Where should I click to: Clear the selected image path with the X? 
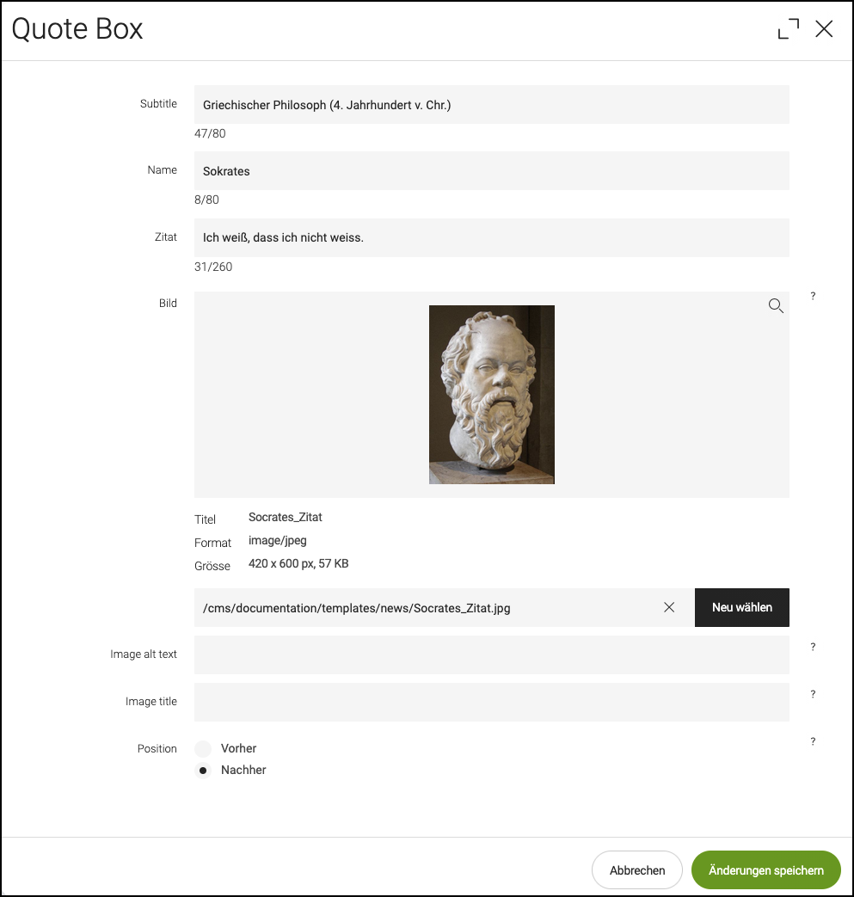click(x=669, y=607)
